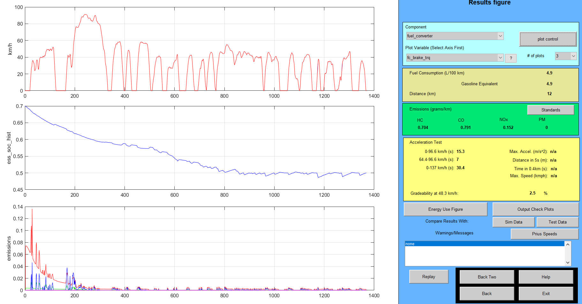Show the Prius Speeds comparison
Viewport: 582px width, 304px height.
544,234
